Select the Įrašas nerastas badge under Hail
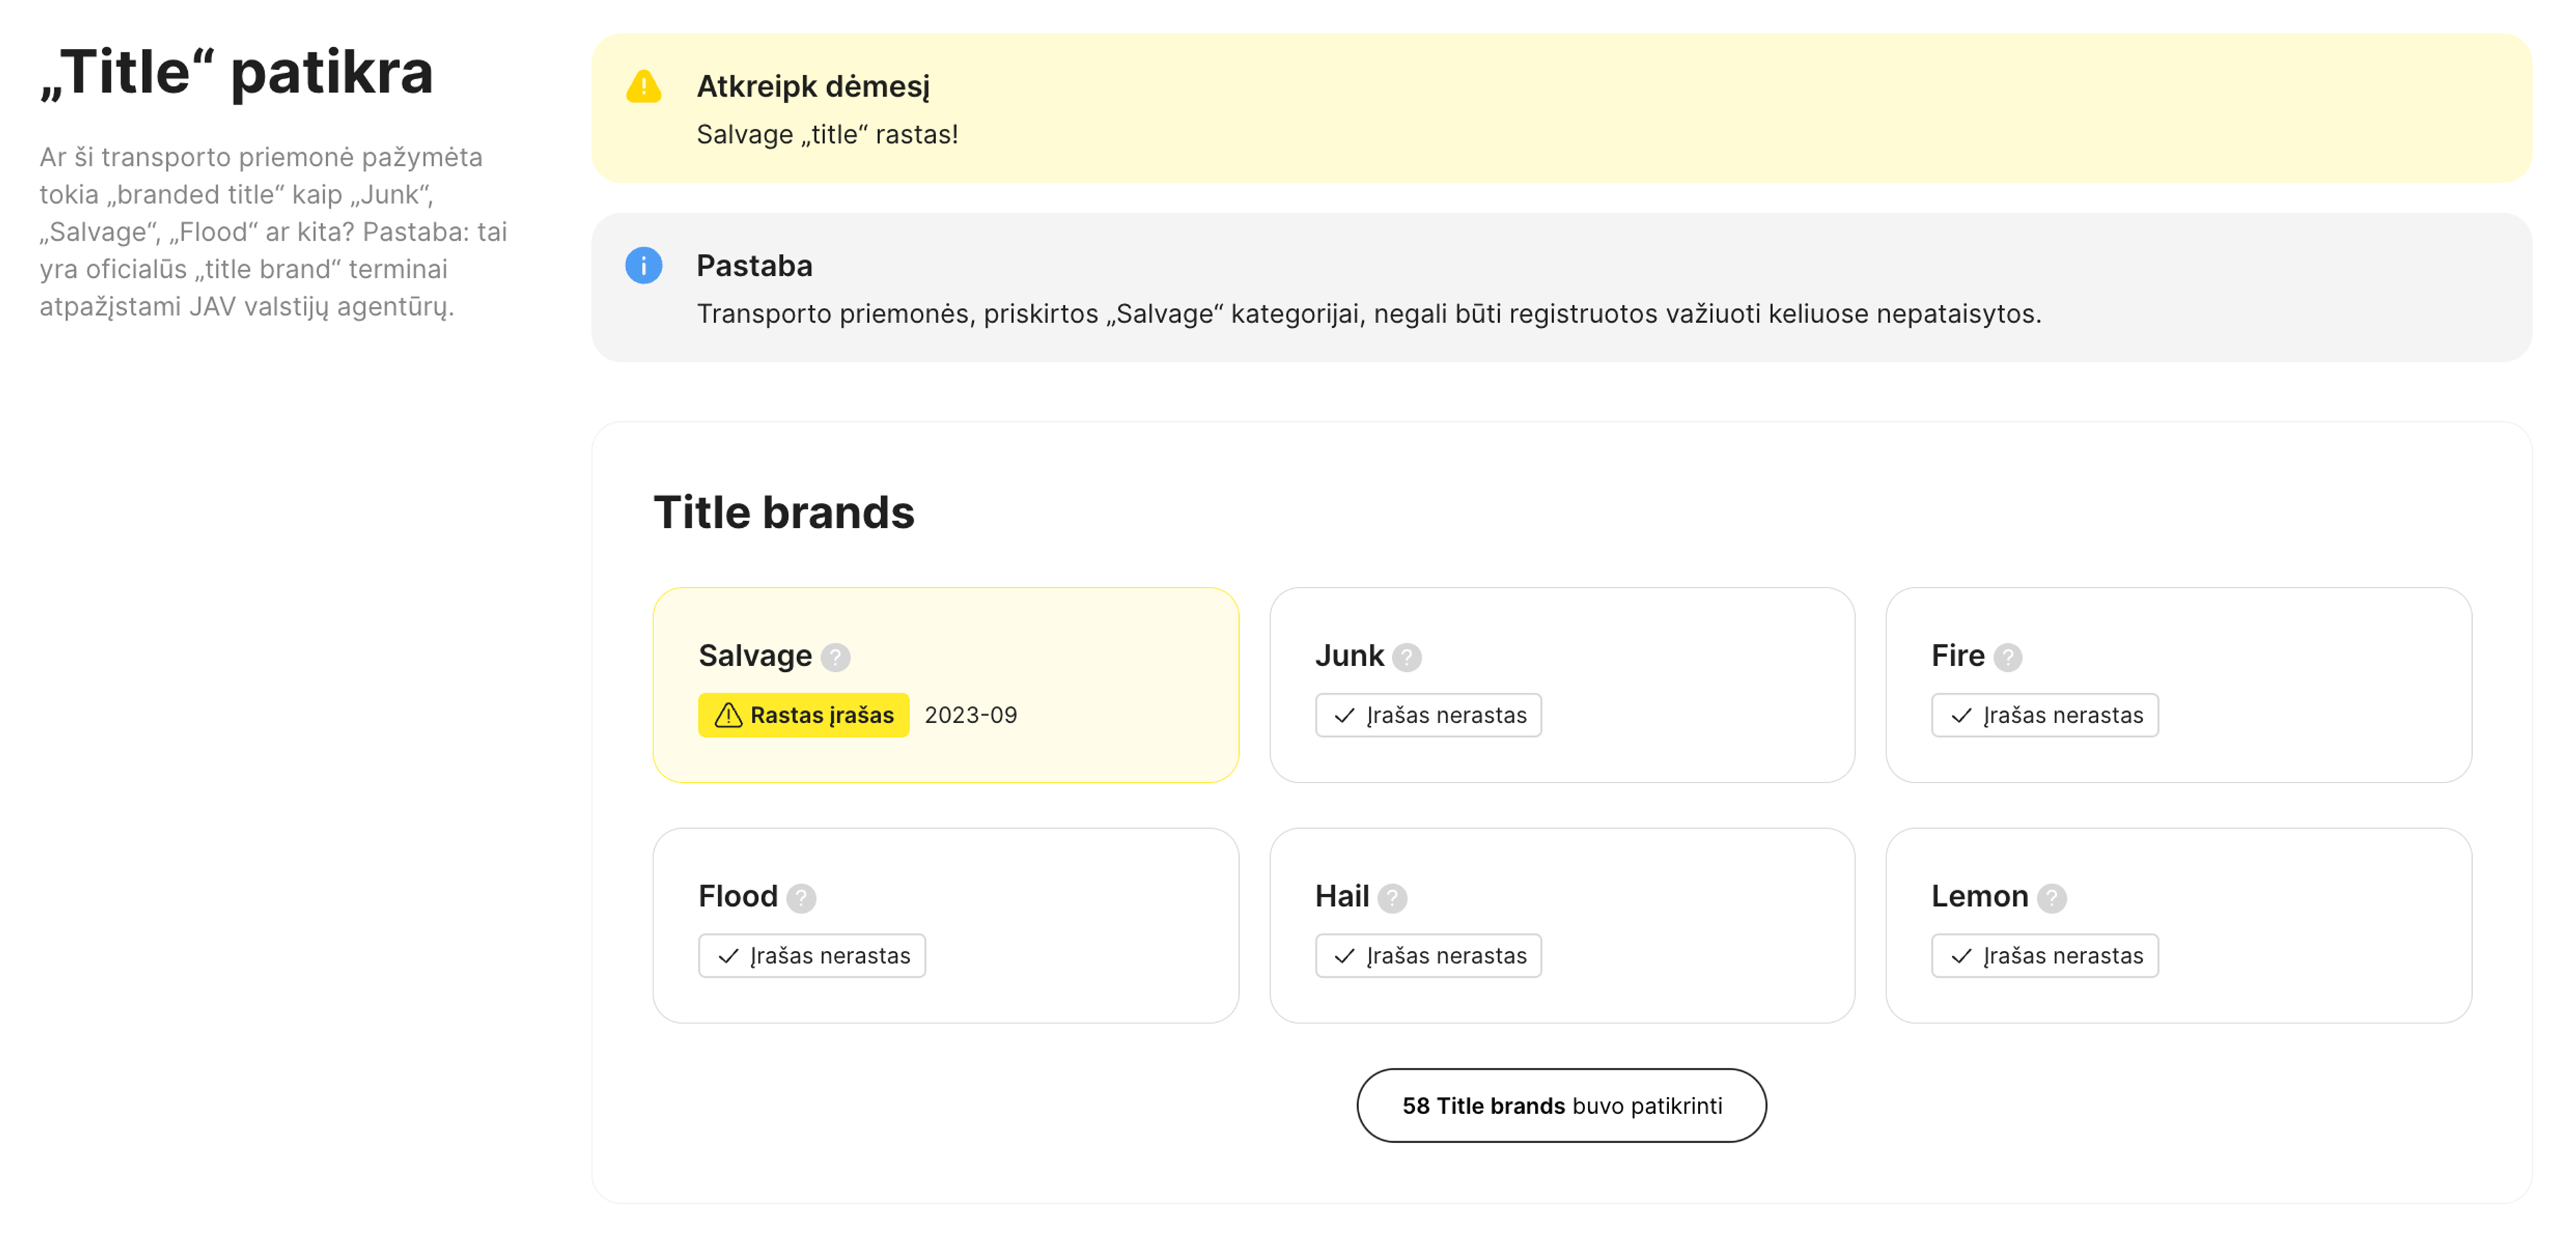Image resolution: width=2576 pixels, height=1242 pixels. [1427, 956]
